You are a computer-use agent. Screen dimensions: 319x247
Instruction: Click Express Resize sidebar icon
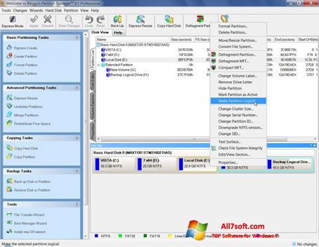(9, 97)
